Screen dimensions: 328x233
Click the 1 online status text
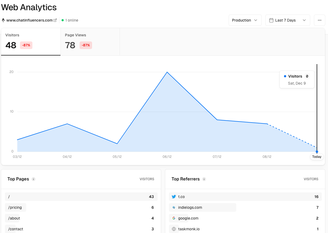click(x=72, y=20)
